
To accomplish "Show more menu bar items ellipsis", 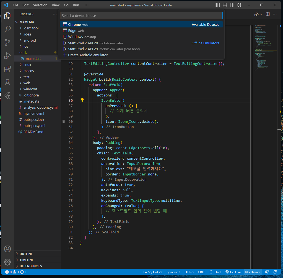I will pos(87,5).
